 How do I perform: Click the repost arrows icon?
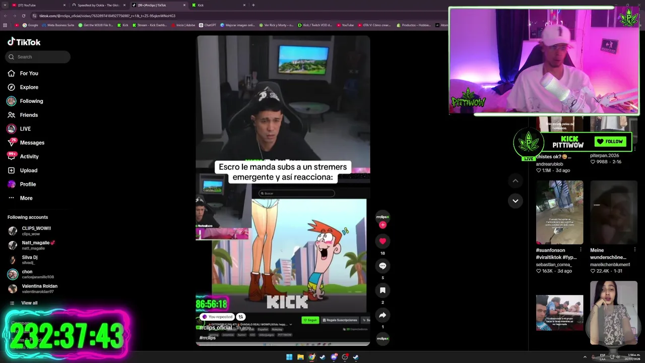click(x=240, y=317)
